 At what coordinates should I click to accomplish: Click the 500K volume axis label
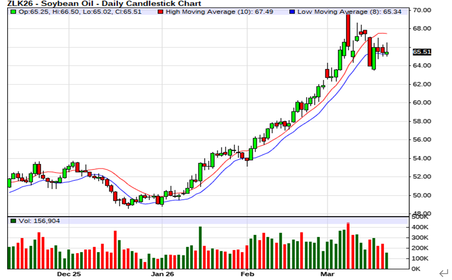point(421,217)
